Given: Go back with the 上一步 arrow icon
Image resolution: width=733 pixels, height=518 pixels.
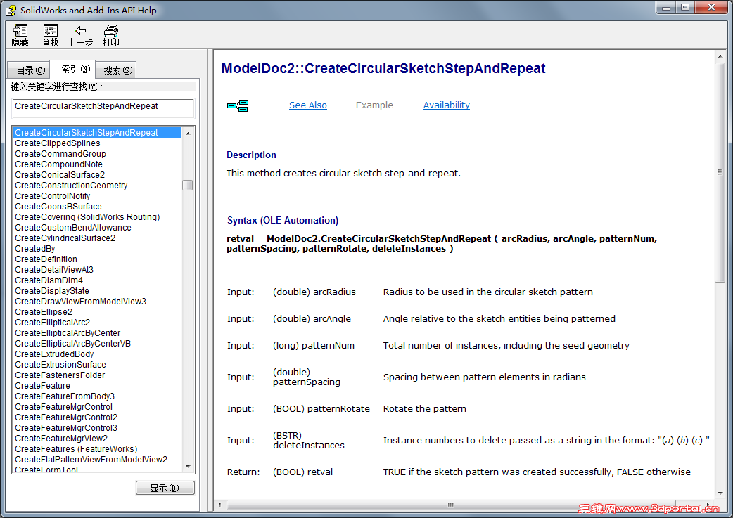Looking at the screenshot, I should 80,31.
